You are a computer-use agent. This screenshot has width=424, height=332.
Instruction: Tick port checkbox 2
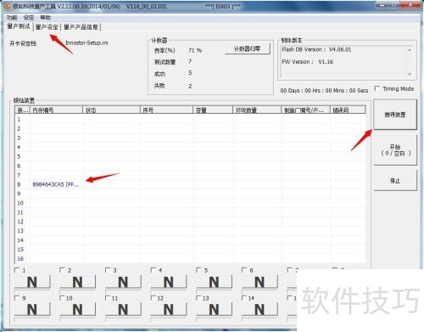[63, 270]
